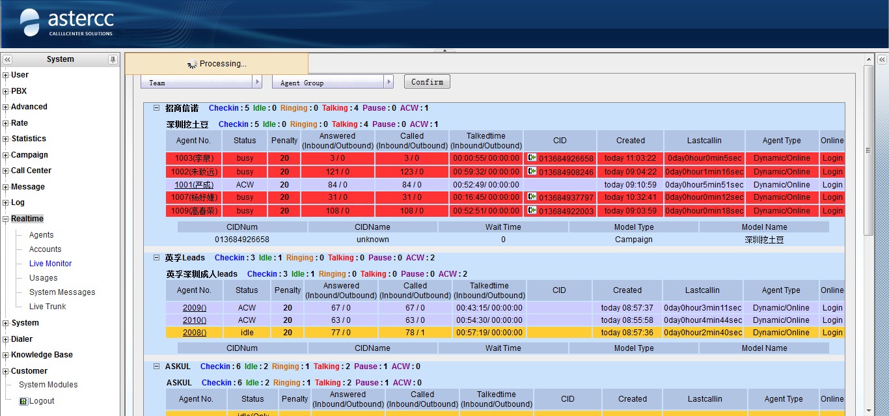Click phone icon next to CID 013684926658

coord(532,158)
